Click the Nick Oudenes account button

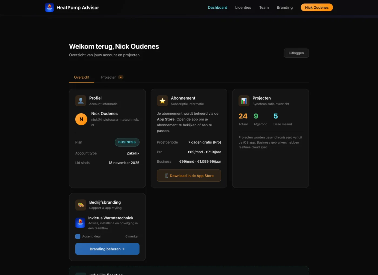[x=317, y=7]
